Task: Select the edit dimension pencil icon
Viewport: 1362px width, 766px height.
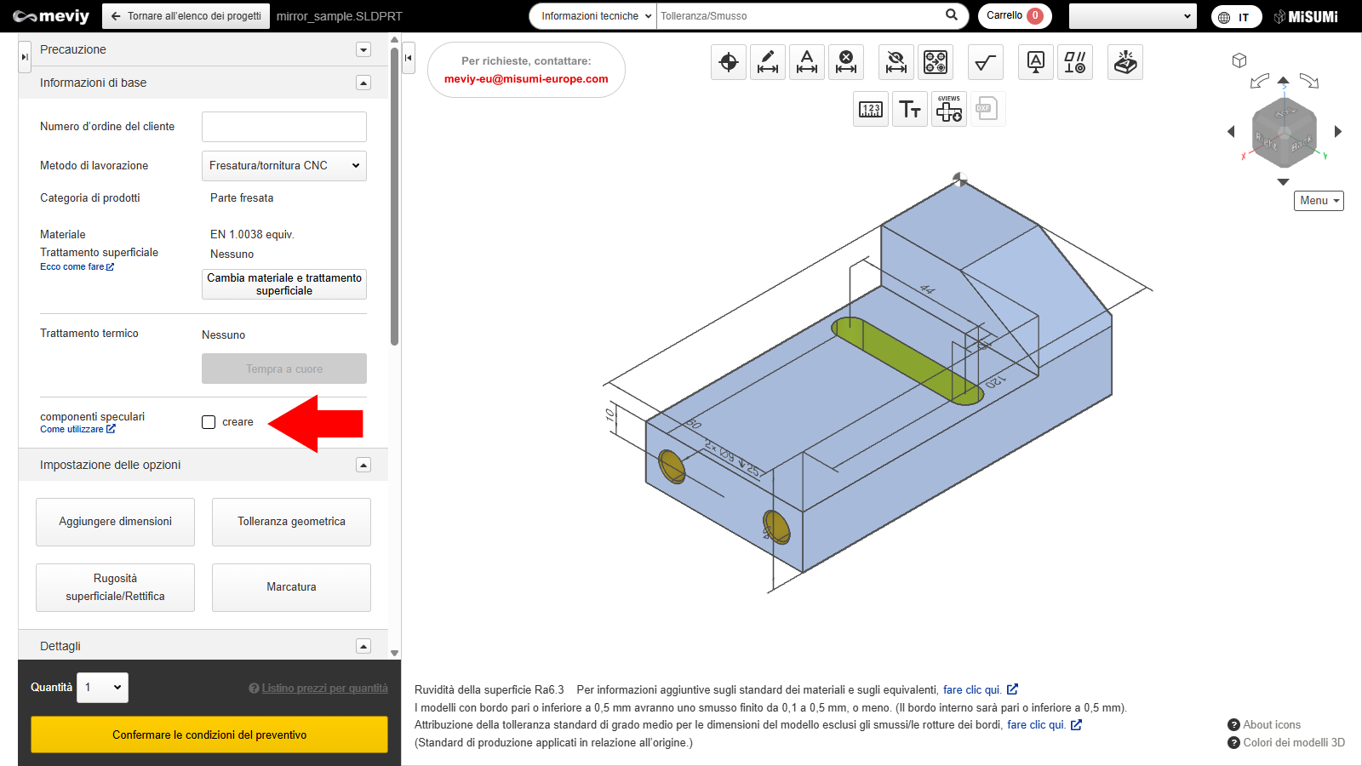Action: tap(768, 62)
